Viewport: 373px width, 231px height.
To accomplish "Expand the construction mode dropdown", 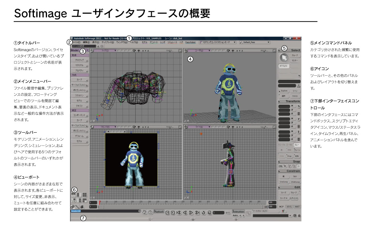I will coord(234,42).
